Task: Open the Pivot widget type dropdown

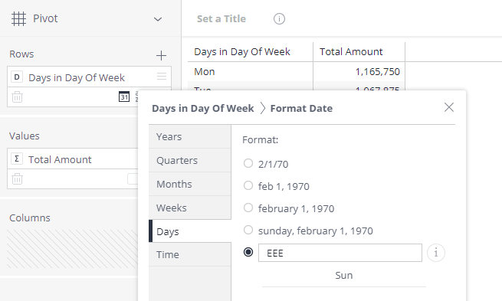Action: pyautogui.click(x=158, y=19)
